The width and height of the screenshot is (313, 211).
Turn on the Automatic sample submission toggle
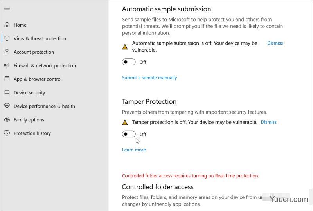129,62
